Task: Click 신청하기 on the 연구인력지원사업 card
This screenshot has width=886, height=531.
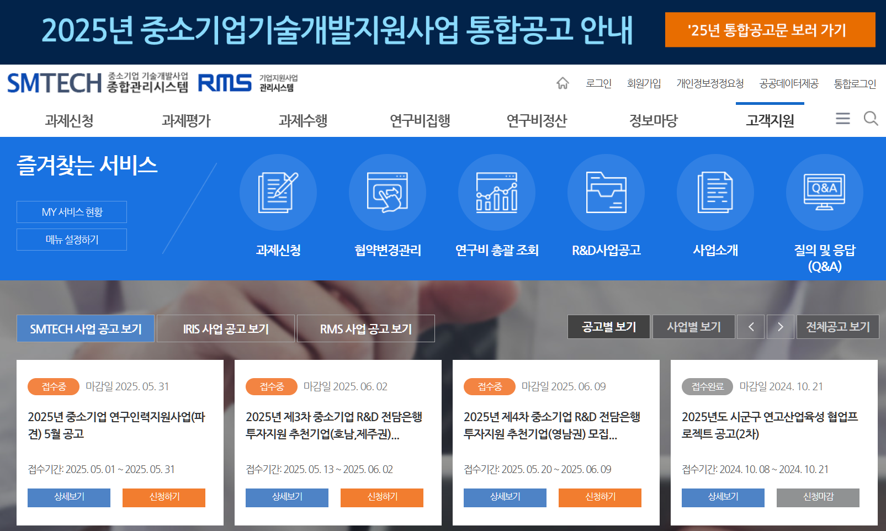Action: (164, 497)
